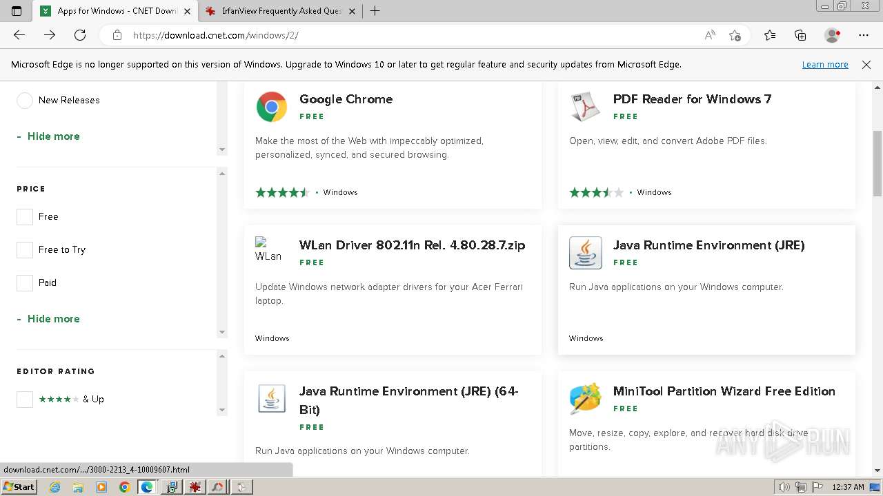The image size is (883, 496).
Task: Click the address bar URL field
Action: point(414,35)
